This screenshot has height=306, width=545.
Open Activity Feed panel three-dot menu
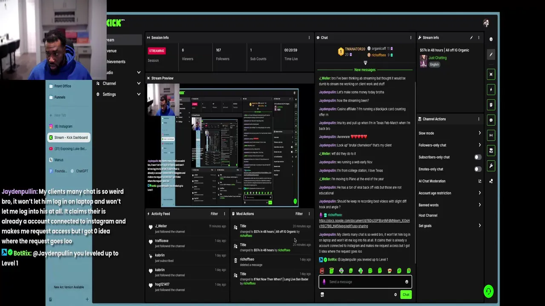(224, 214)
